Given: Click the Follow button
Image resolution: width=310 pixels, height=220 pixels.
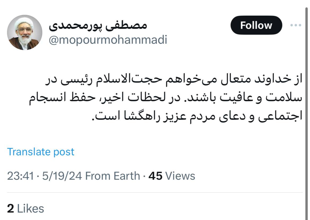Looking at the screenshot, I should [256, 25].
